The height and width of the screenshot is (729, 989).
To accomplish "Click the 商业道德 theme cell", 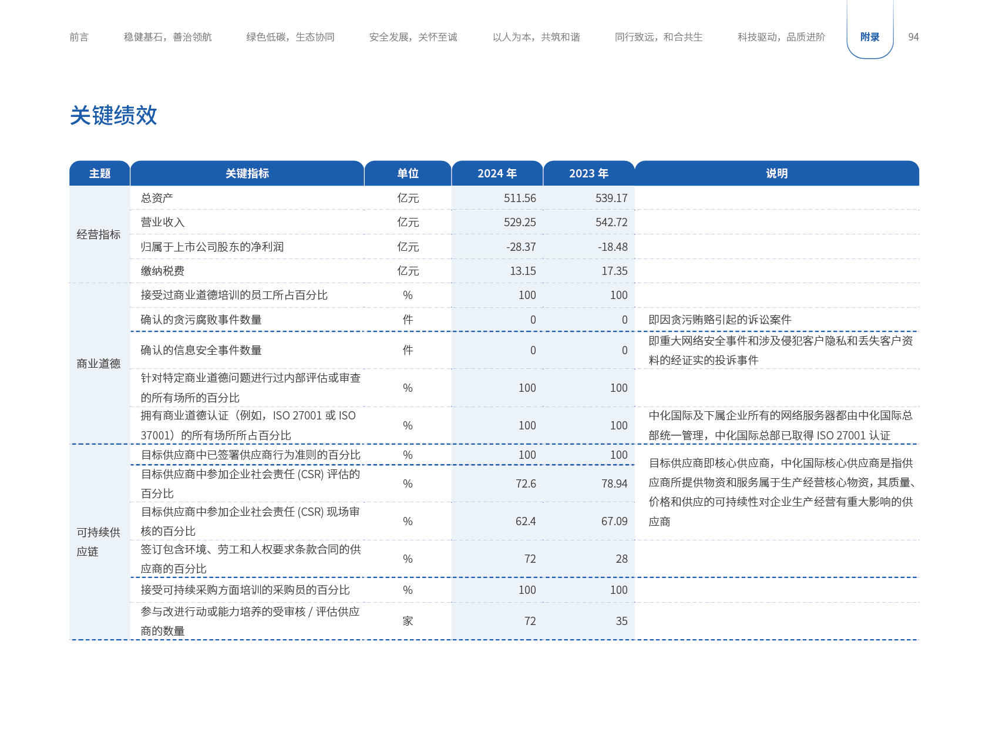I will click(99, 364).
